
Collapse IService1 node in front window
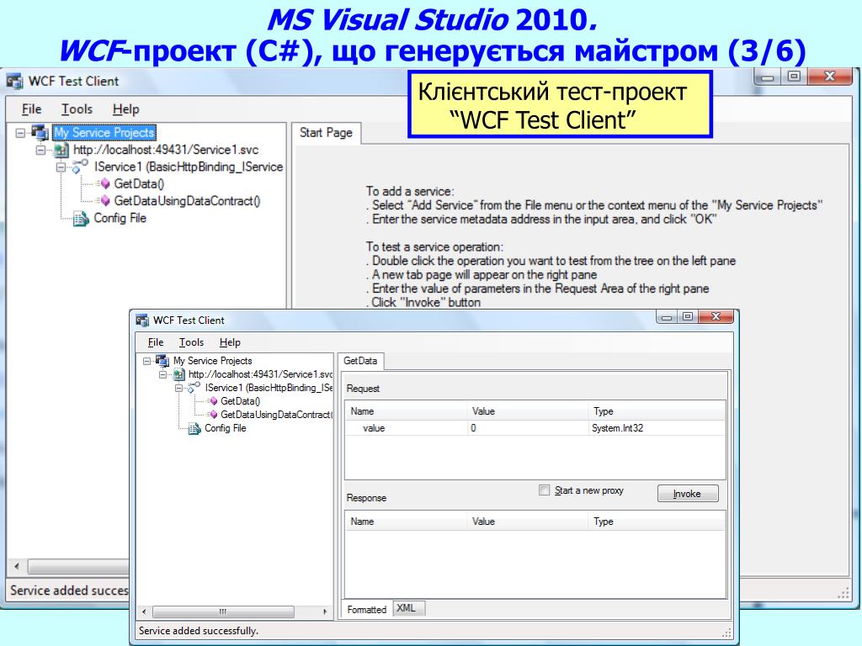[x=178, y=388]
